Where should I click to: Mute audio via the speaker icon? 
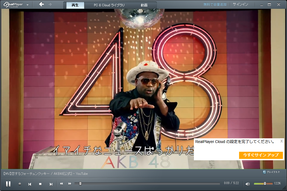[248, 184]
